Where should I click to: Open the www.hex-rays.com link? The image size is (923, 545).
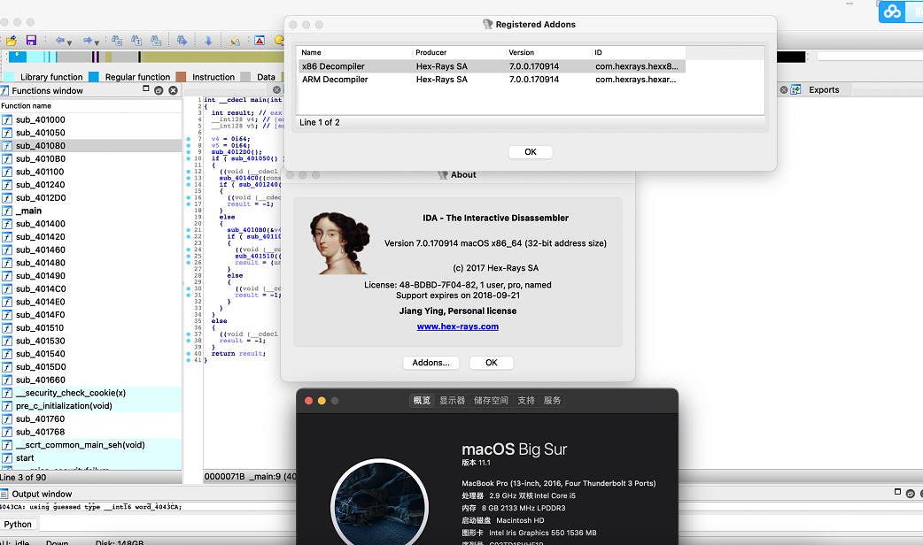point(457,326)
